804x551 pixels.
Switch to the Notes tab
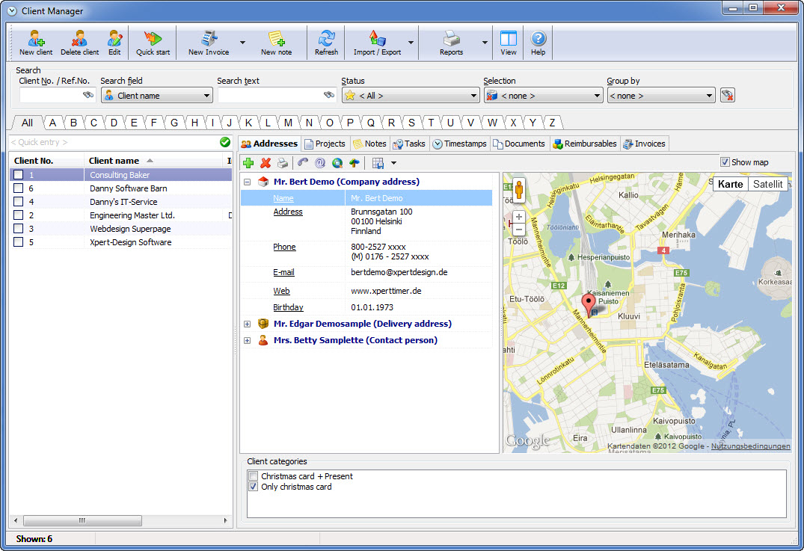click(x=369, y=144)
